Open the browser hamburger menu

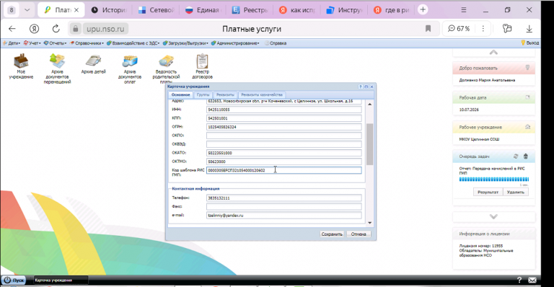[464, 10]
